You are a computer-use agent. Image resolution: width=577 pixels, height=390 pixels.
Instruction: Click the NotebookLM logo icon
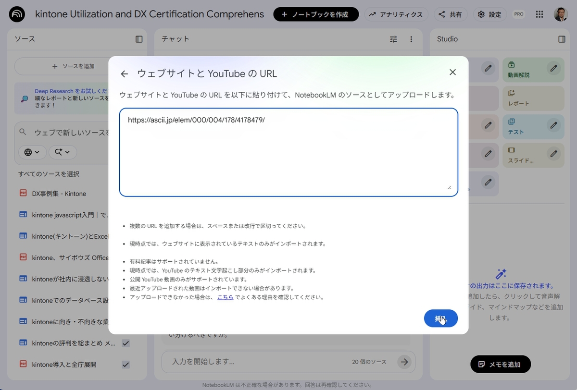[17, 14]
